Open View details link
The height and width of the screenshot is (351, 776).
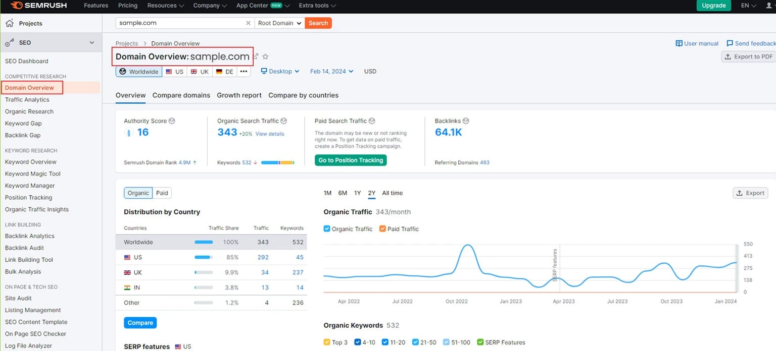pos(270,134)
